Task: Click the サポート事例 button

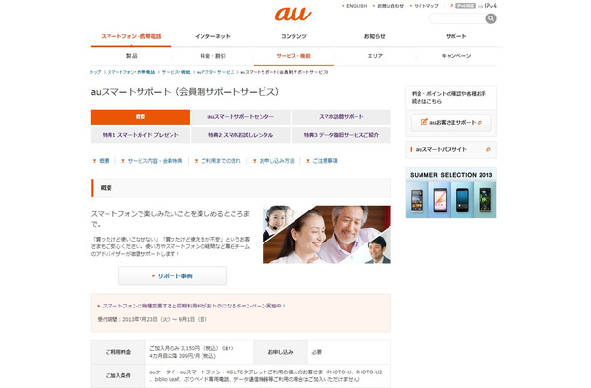Action: [172, 275]
